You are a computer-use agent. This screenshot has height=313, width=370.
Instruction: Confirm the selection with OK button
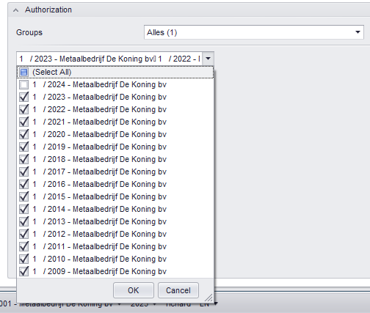coord(134,290)
